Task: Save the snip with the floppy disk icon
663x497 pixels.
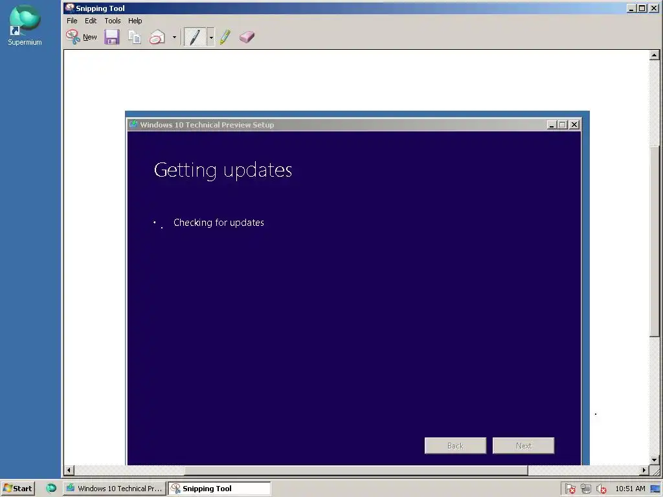Action: tap(112, 37)
